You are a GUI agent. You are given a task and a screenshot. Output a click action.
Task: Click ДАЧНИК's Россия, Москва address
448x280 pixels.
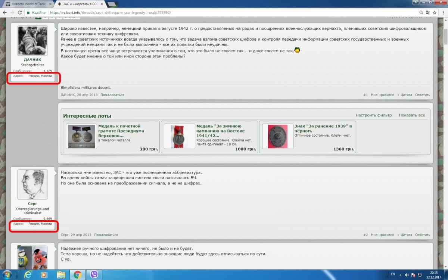coord(40,76)
